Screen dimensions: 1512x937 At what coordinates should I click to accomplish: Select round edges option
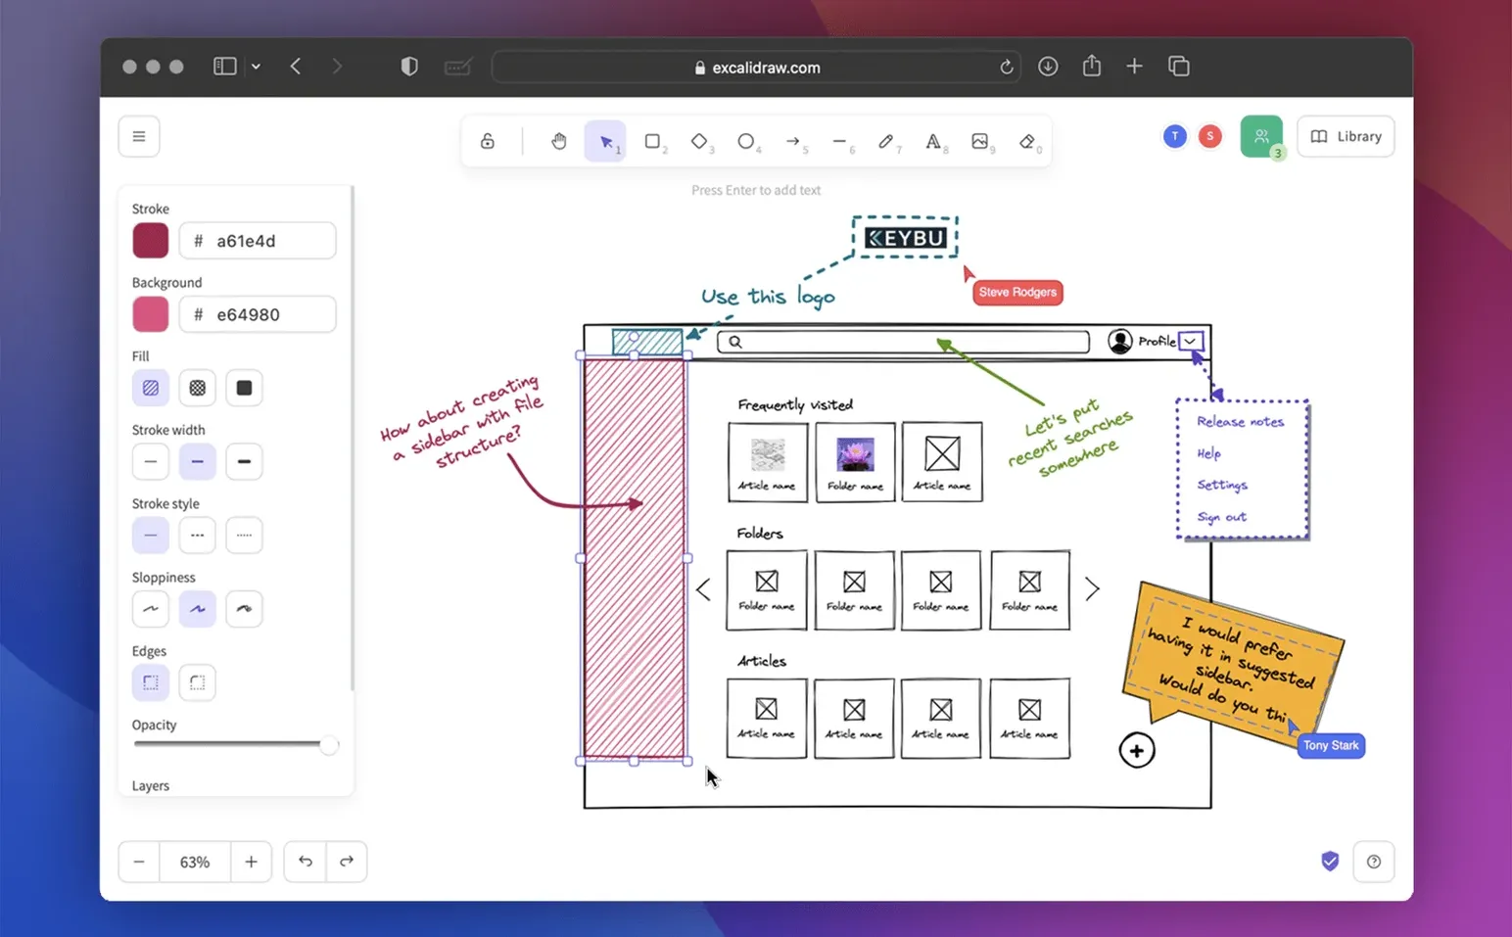(198, 682)
